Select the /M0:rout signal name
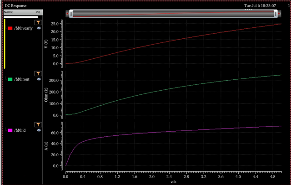Screen dimensions: 291x185 tap(22, 79)
